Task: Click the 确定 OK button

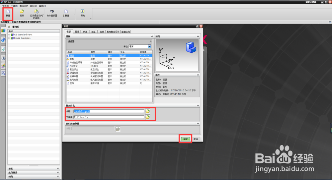Action: coord(186,139)
